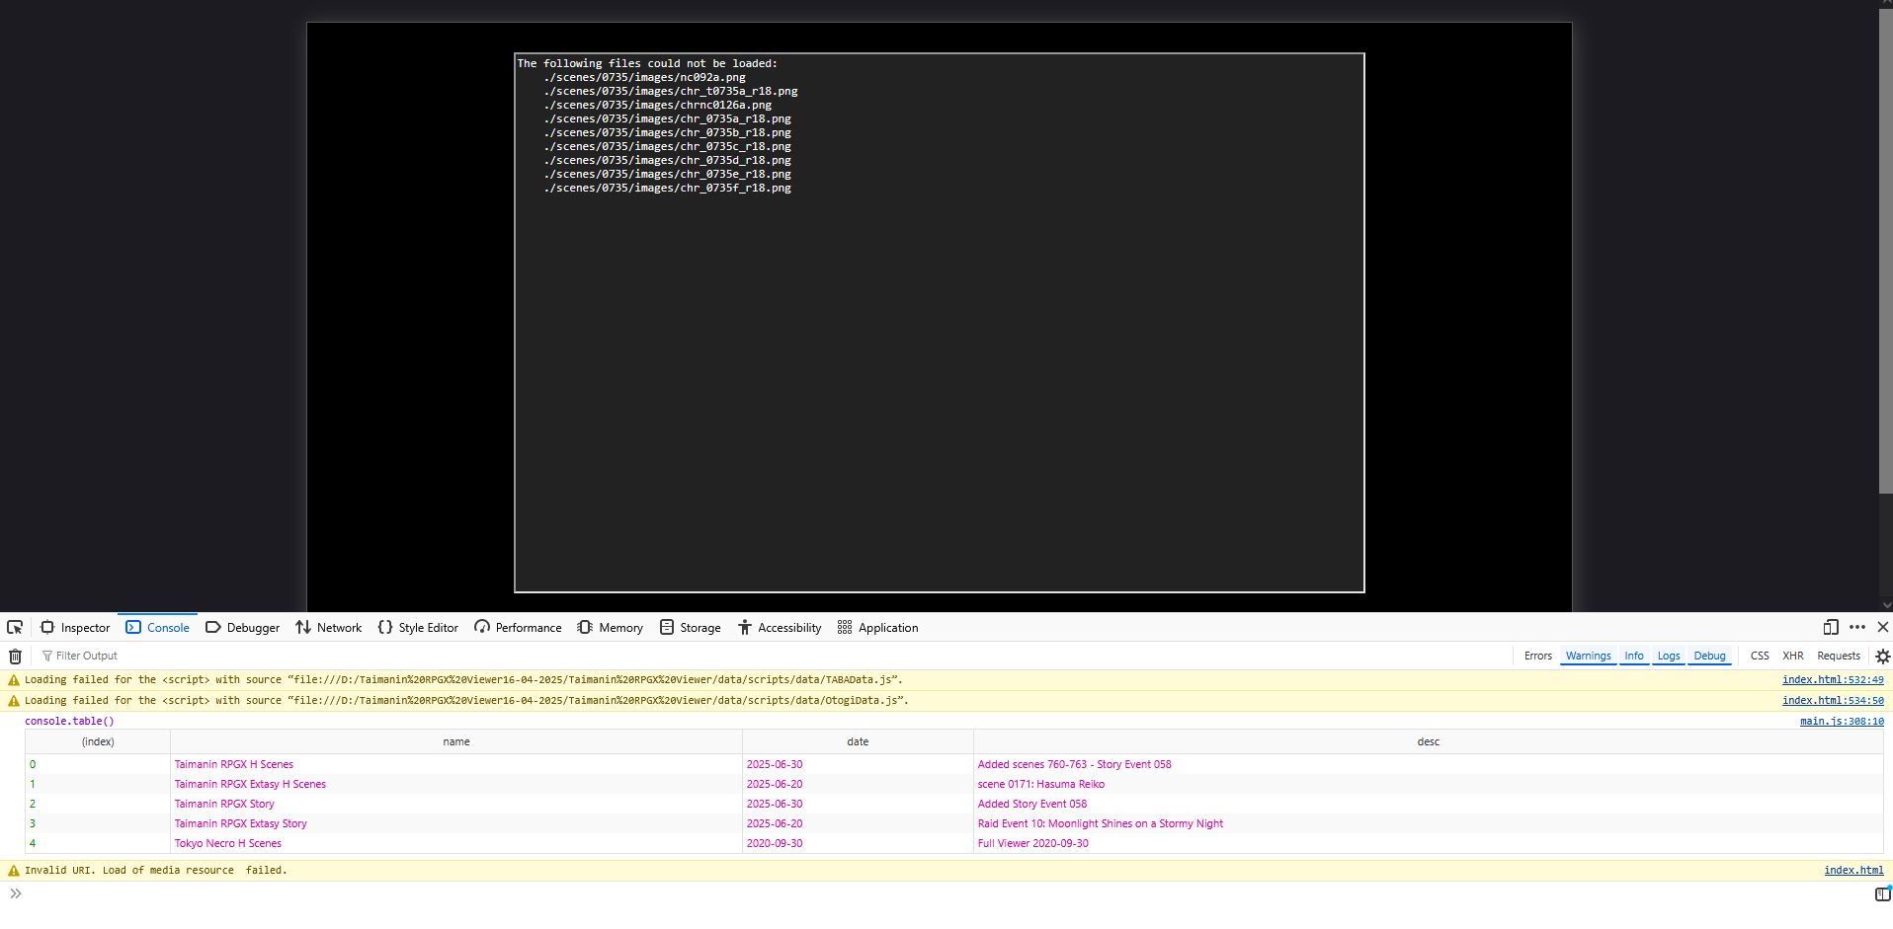Click warning icon on OtogiData.js message
This screenshot has height=929, width=1893.
click(14, 701)
